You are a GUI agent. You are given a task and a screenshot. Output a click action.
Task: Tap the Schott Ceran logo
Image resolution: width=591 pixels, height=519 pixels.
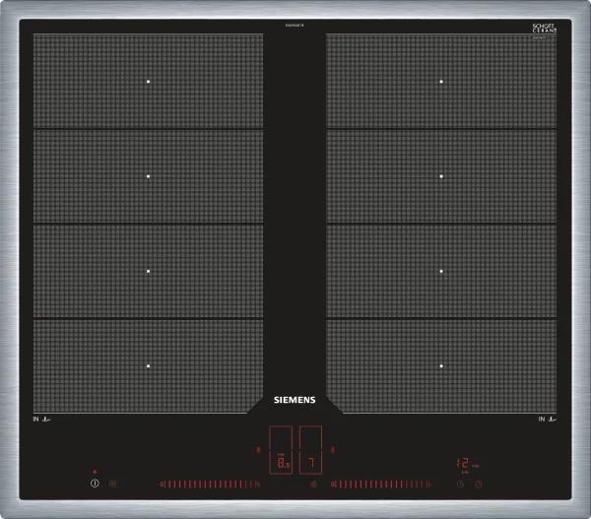tap(544, 29)
